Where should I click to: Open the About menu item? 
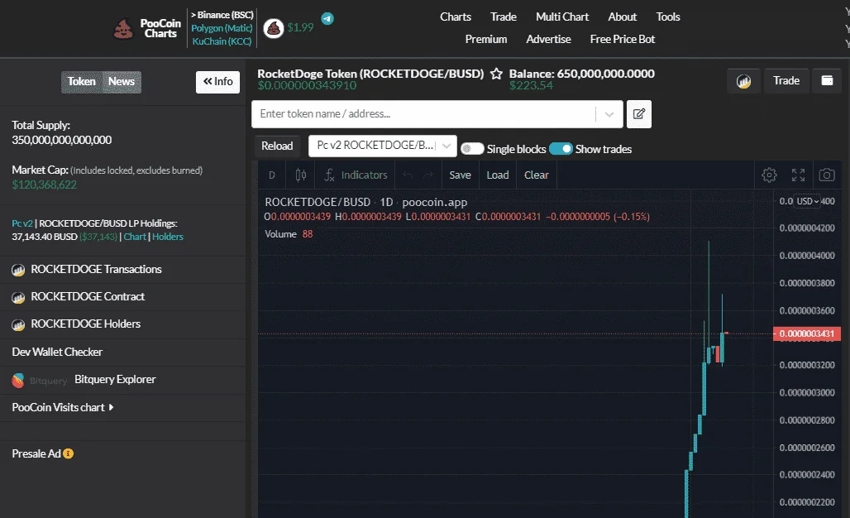[x=622, y=17]
